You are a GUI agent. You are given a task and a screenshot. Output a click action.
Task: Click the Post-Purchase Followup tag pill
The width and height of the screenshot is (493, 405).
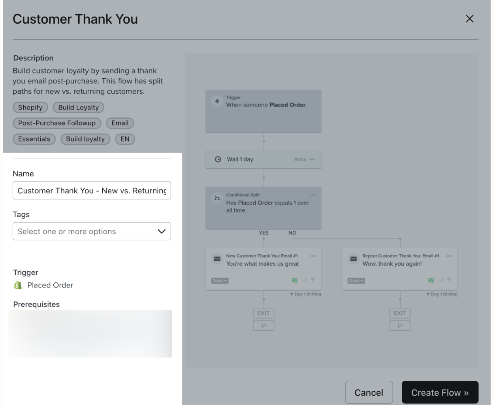[57, 123]
